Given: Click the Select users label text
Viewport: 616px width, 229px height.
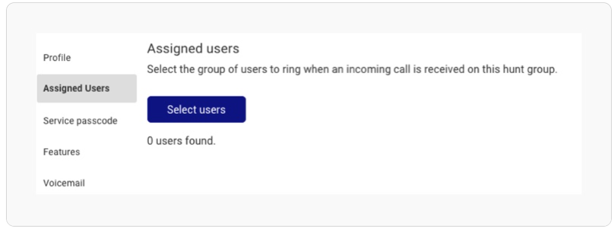Looking at the screenshot, I should click(196, 110).
